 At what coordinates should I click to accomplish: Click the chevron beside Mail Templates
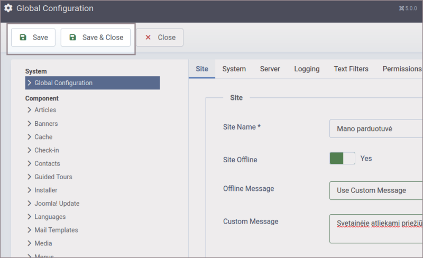[x=30, y=230]
